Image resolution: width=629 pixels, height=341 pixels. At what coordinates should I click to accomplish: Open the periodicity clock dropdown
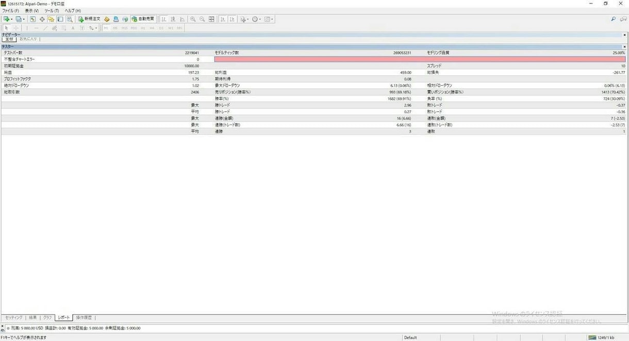[x=256, y=19]
